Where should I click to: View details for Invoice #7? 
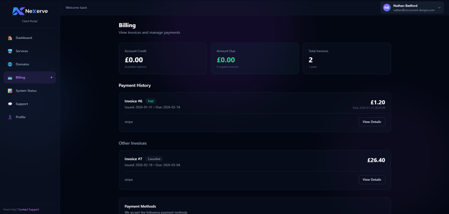point(372,179)
